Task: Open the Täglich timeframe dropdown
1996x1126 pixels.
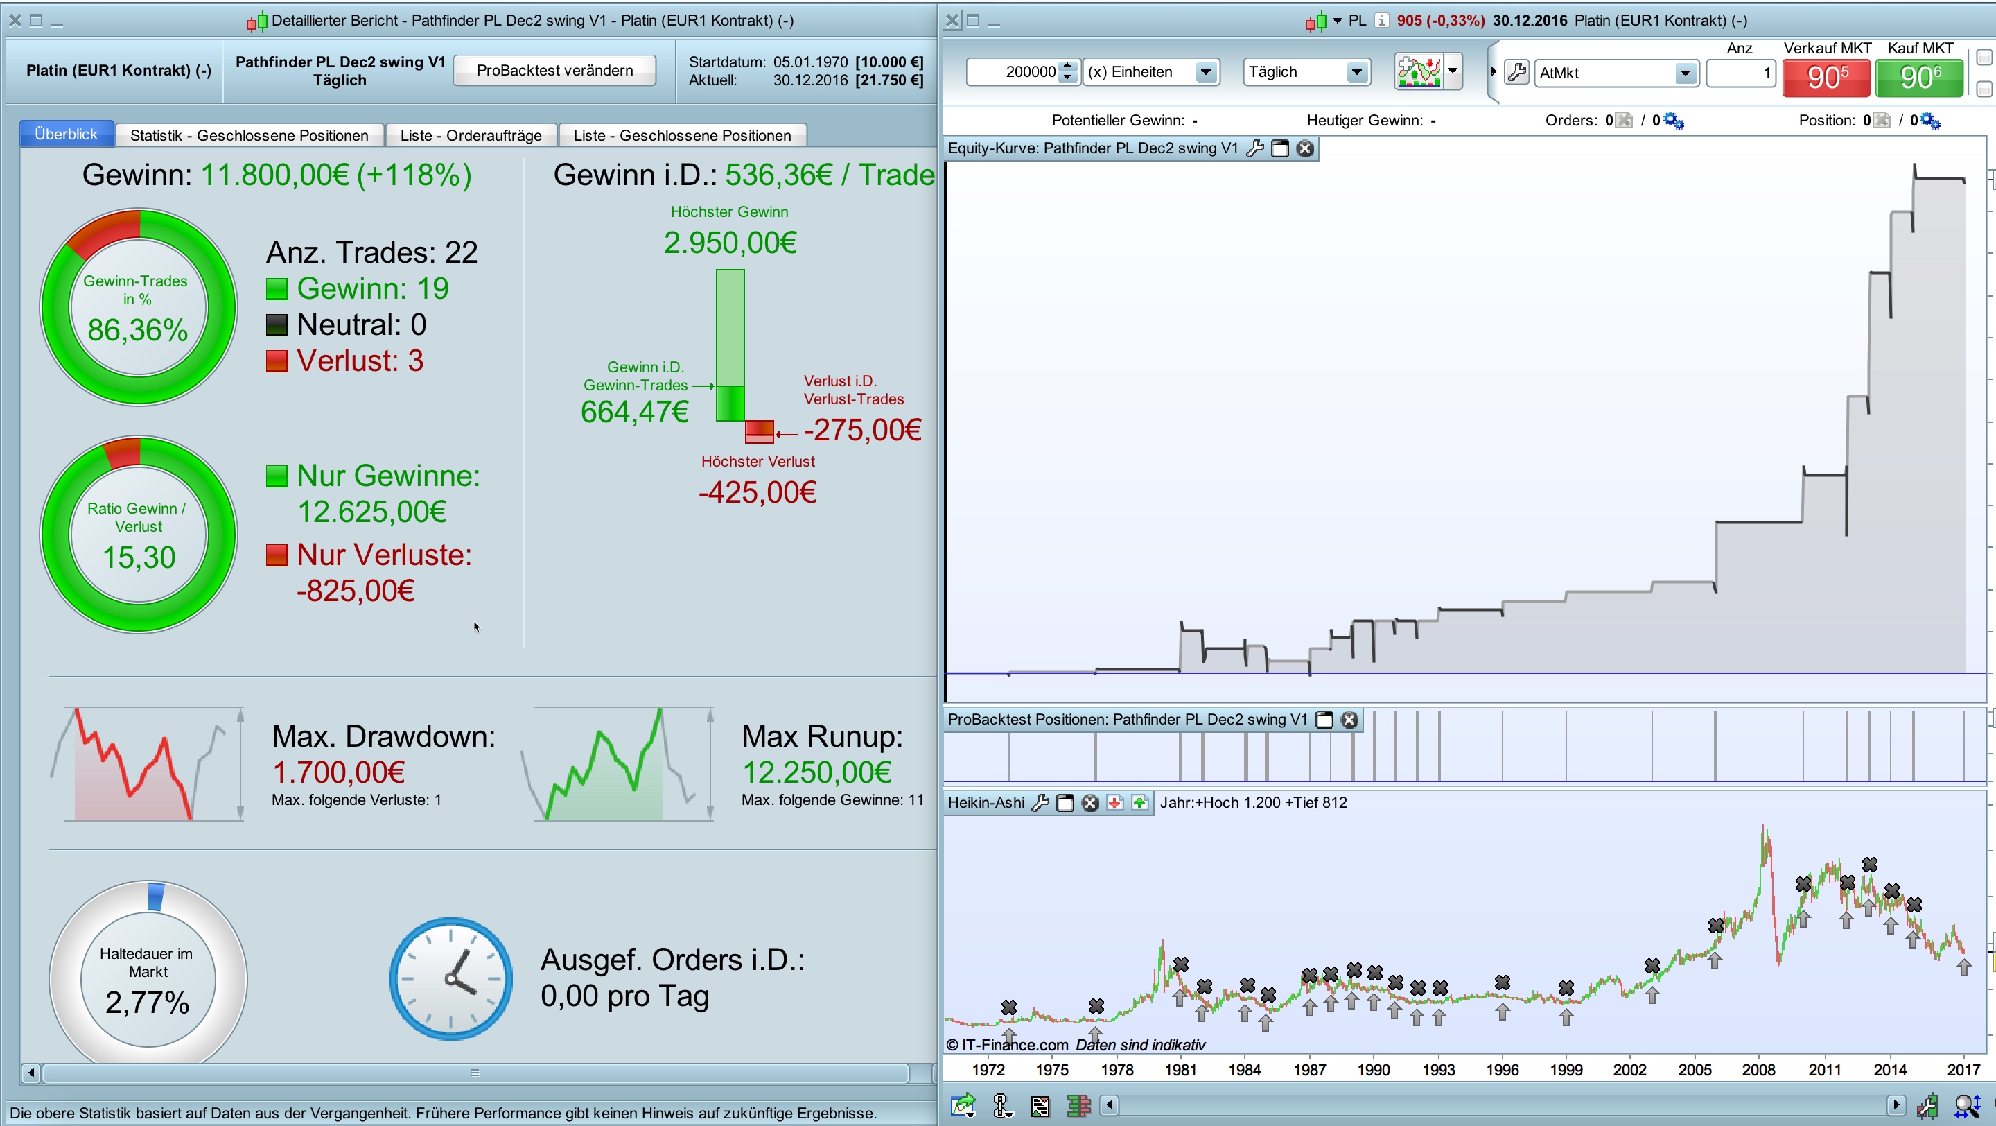Action: [1356, 72]
